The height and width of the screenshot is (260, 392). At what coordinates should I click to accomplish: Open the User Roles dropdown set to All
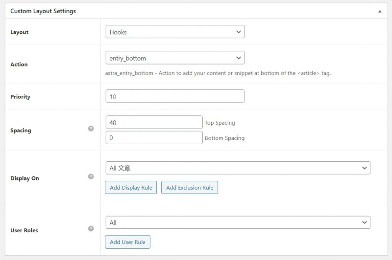[238, 223]
